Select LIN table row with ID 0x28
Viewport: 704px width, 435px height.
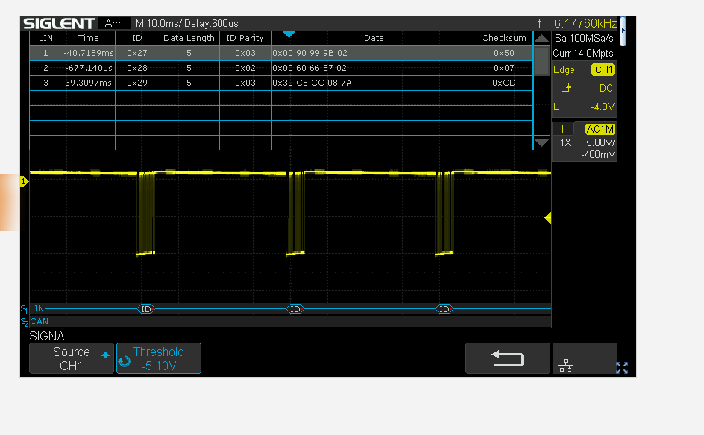pyautogui.click(x=281, y=68)
